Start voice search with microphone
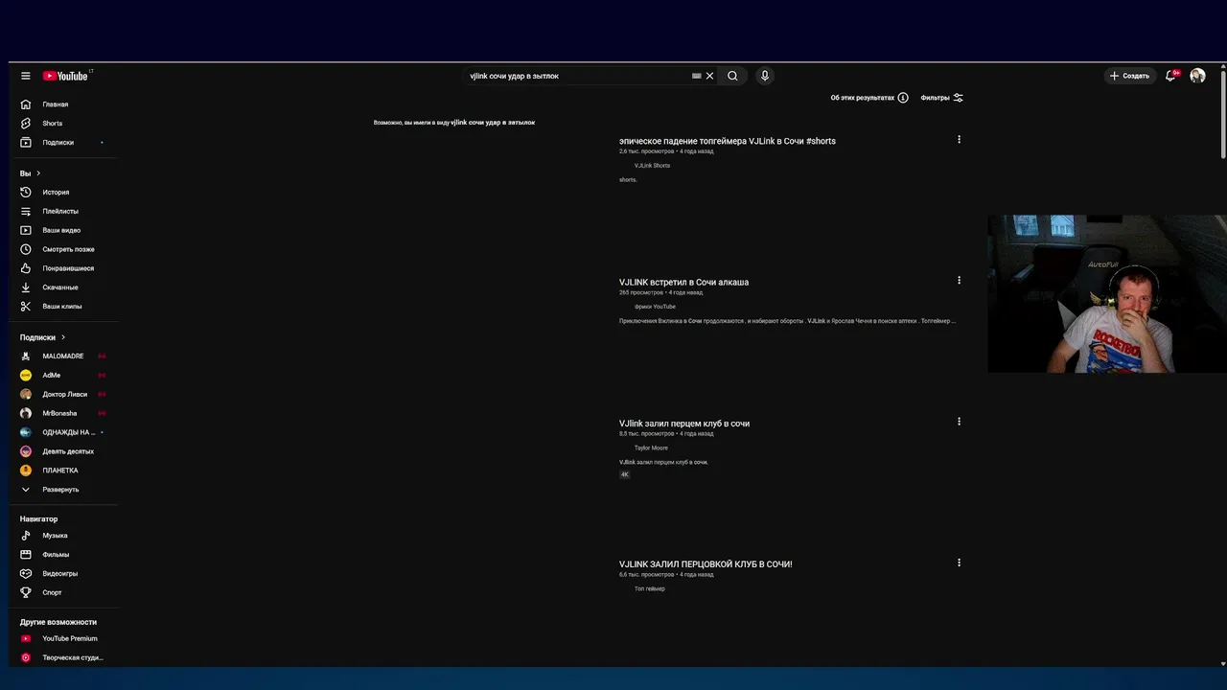This screenshot has width=1227, height=690. [x=764, y=76]
